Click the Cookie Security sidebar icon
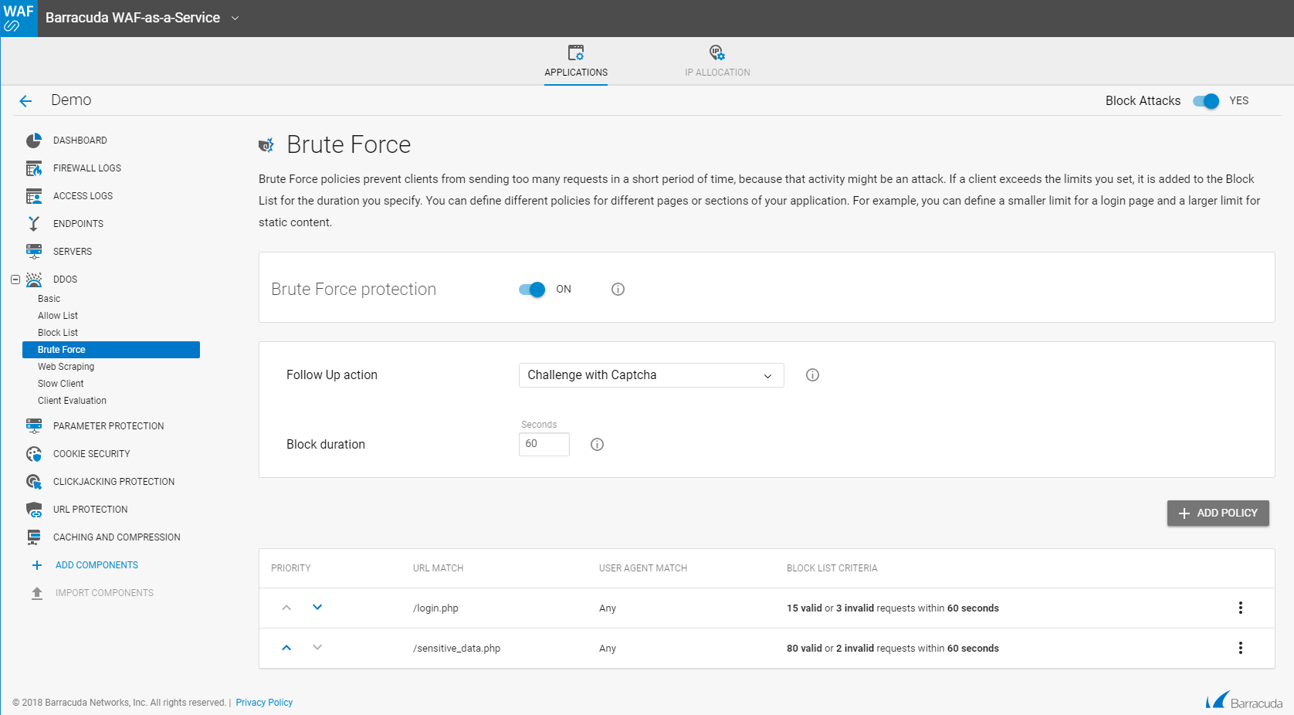This screenshot has height=715, width=1294. 34,454
